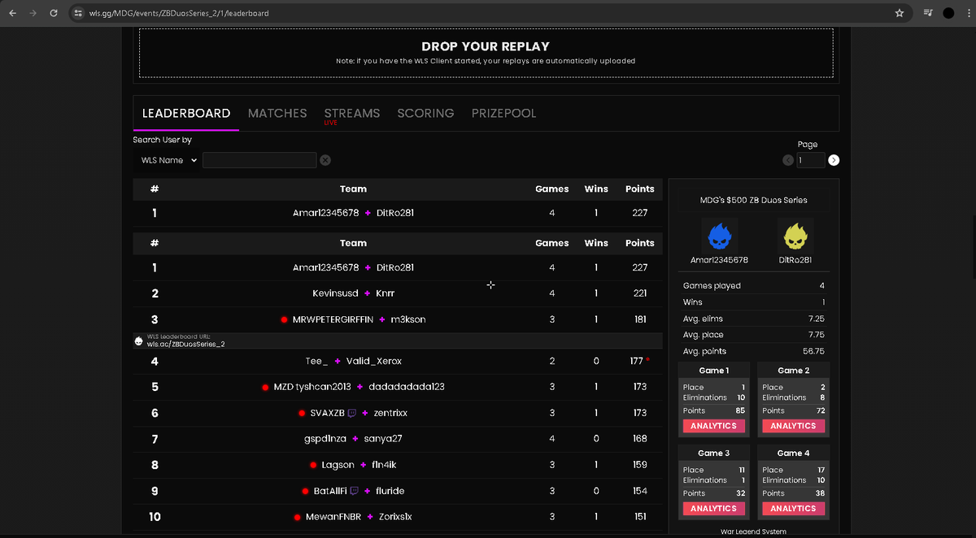Select player Tee_ in rank 4
Screen dimensions: 976x538
click(316, 361)
